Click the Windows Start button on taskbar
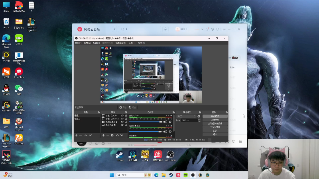 (112, 175)
